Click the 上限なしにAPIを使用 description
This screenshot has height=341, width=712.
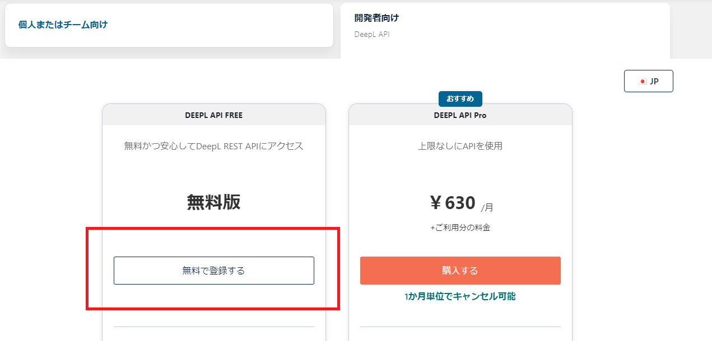460,146
